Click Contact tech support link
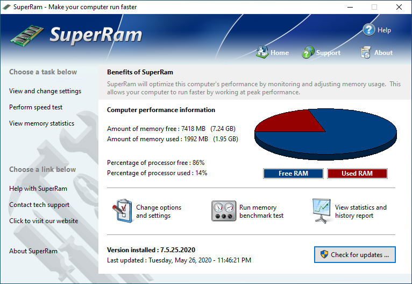This screenshot has height=284, width=412. [x=39, y=205]
